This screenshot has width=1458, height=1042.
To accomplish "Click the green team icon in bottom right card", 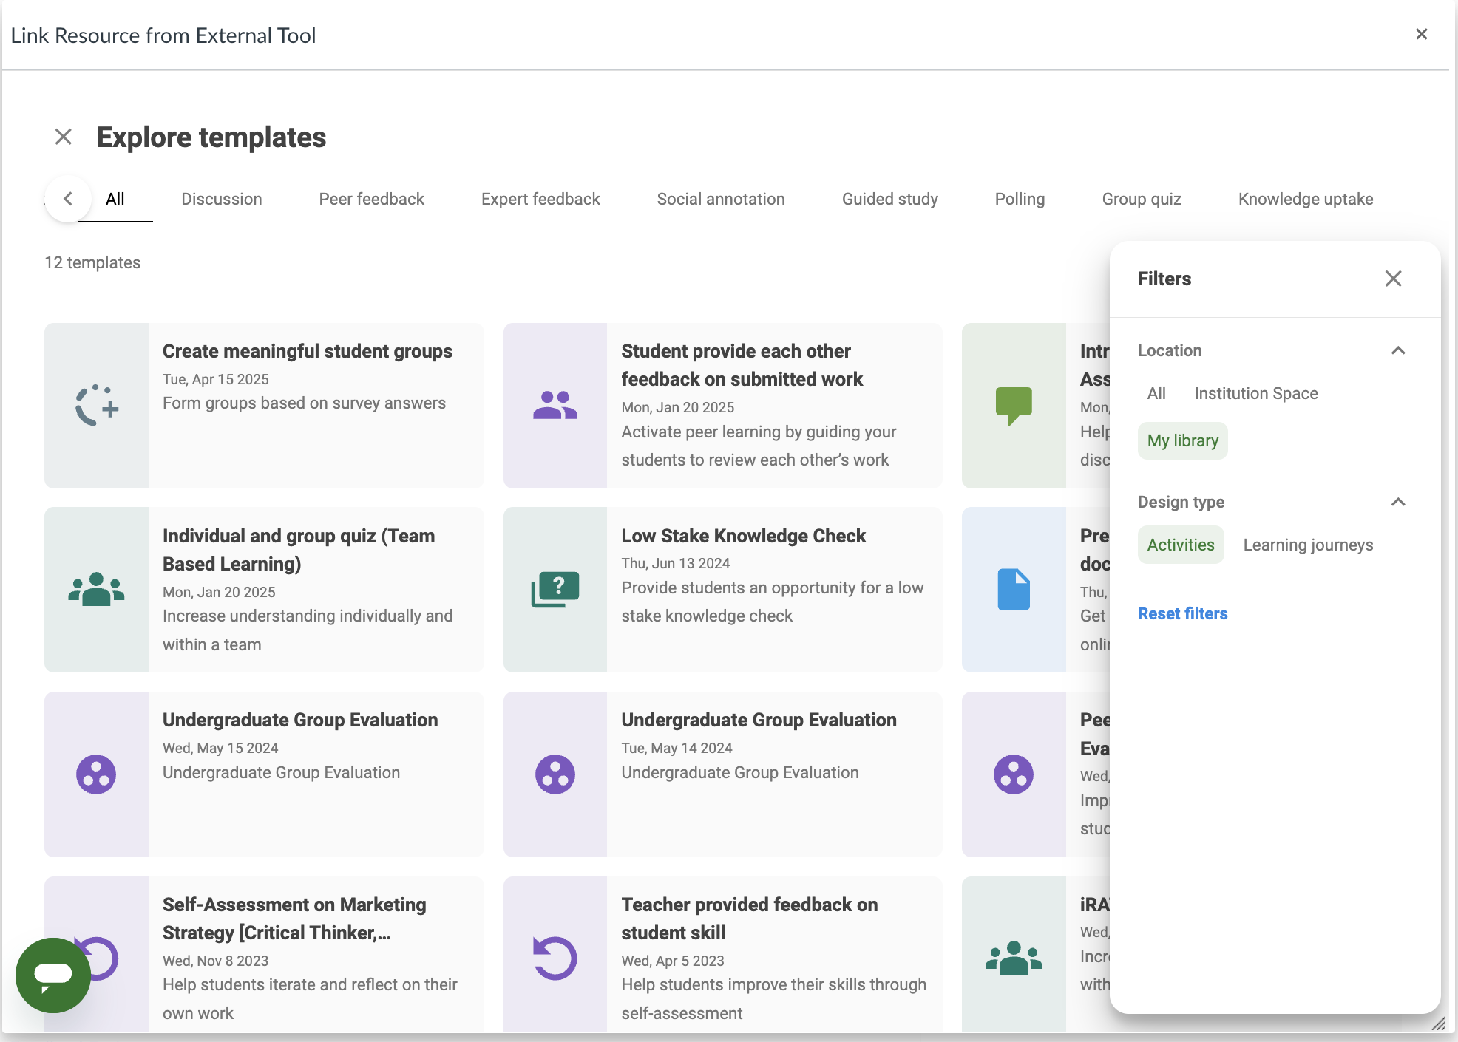I will tap(1014, 958).
